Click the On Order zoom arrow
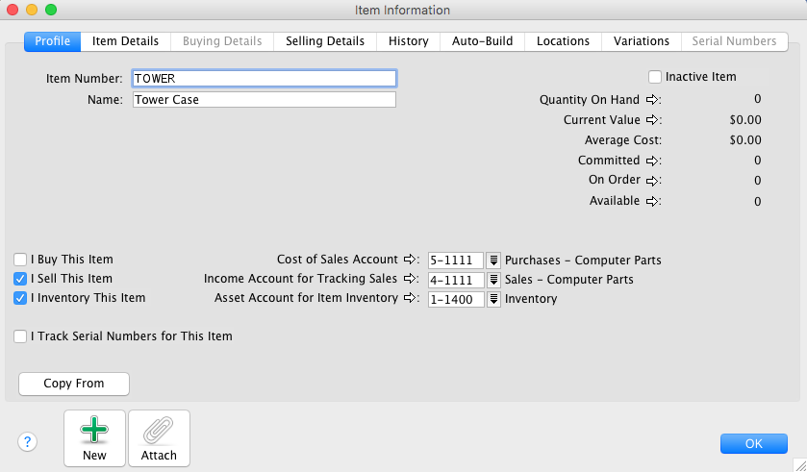Screen dimensions: 807x472 tap(652, 181)
